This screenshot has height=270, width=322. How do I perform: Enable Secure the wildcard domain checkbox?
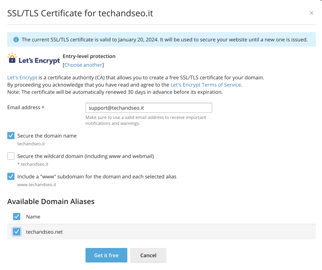(11, 156)
